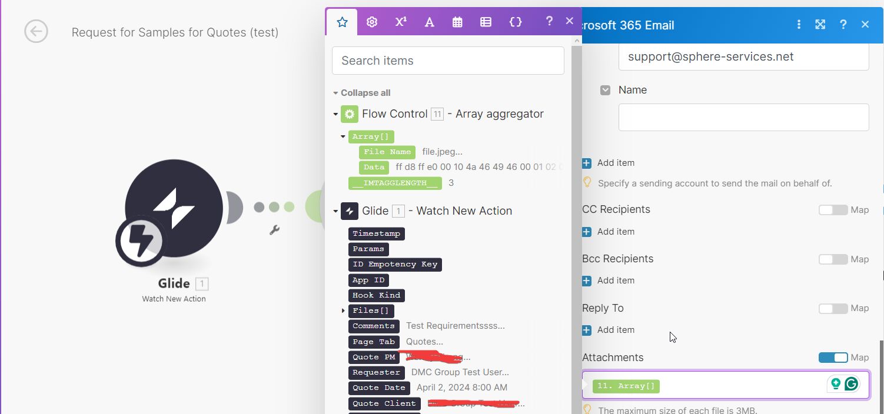The width and height of the screenshot is (884, 414).
Task: Toggle the Name checkbox
Action: 605,90
